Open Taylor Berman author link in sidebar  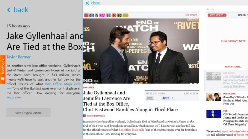pyautogui.click(x=19, y=57)
